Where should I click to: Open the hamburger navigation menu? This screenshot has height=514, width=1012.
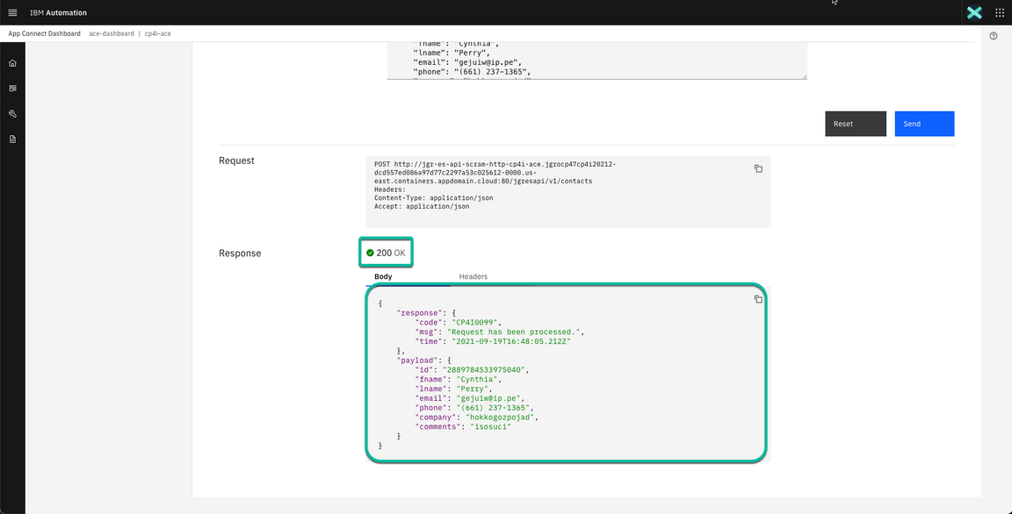(11, 12)
